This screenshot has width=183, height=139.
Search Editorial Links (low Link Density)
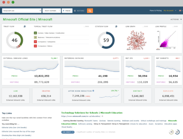14,127
